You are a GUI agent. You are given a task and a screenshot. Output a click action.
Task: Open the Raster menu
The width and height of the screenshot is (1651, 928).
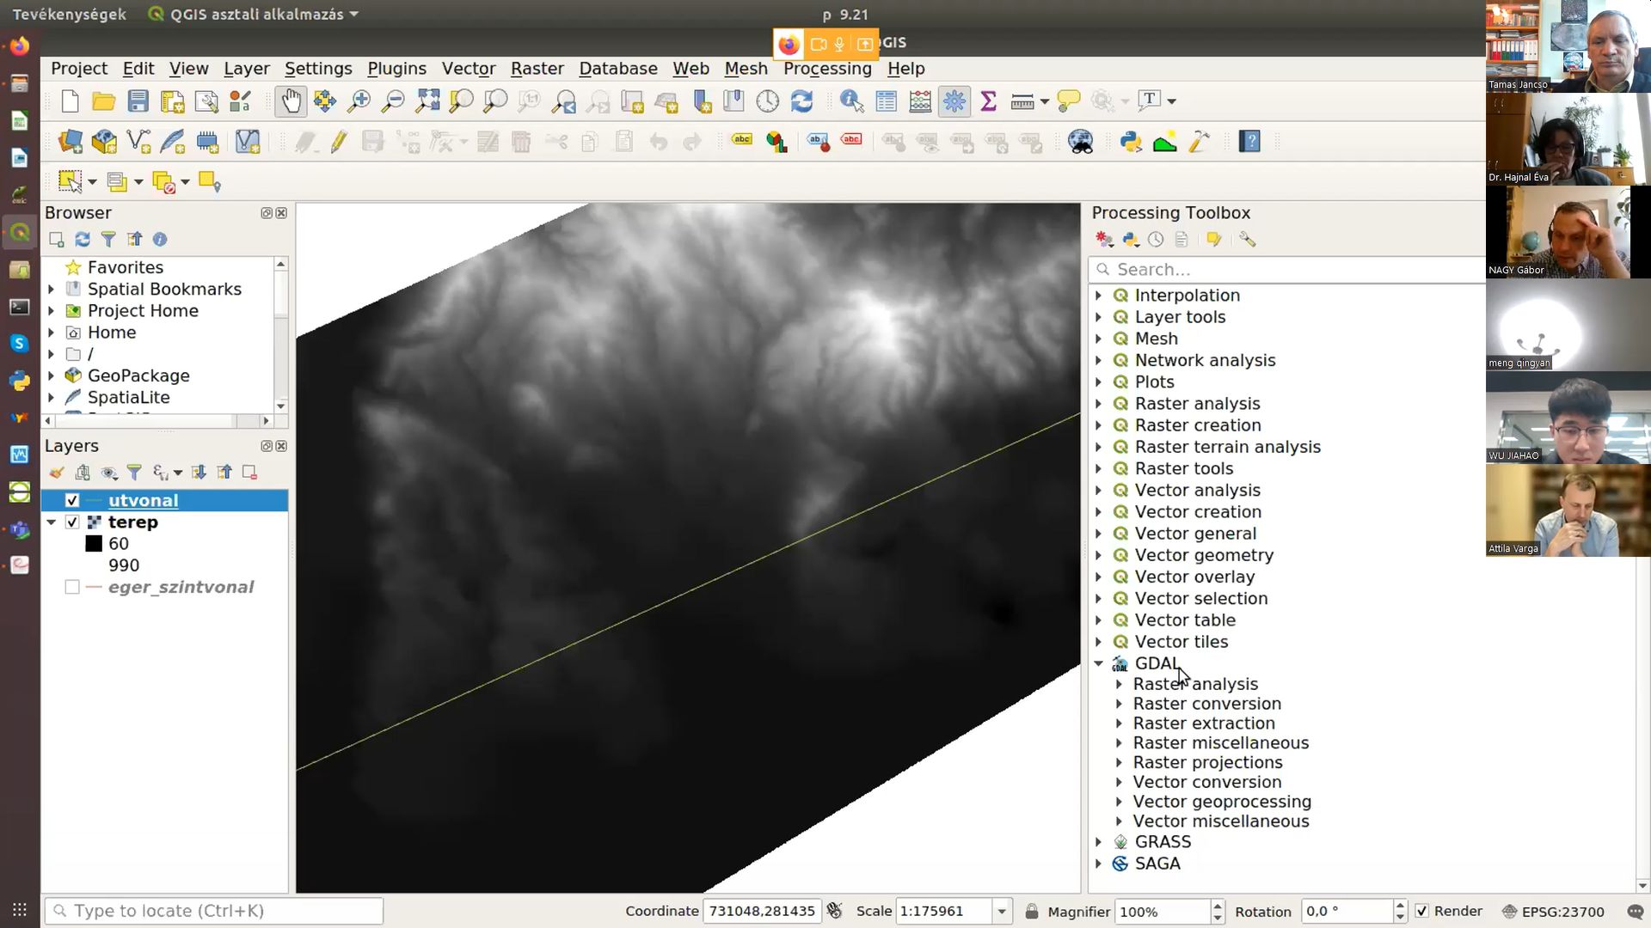click(537, 69)
